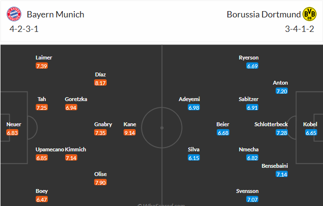
Task: Click Silva's 6.15 rating badge
Action: [194, 158]
